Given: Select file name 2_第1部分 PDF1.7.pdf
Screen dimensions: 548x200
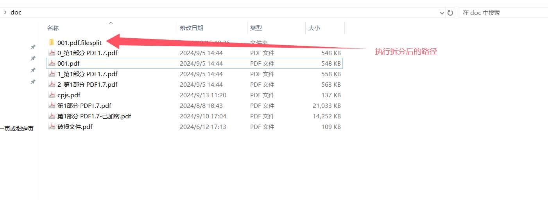Looking at the screenshot, I should click(88, 84).
